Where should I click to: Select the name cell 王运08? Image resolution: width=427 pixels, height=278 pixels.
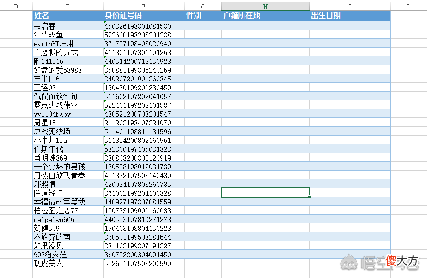click(x=68, y=87)
